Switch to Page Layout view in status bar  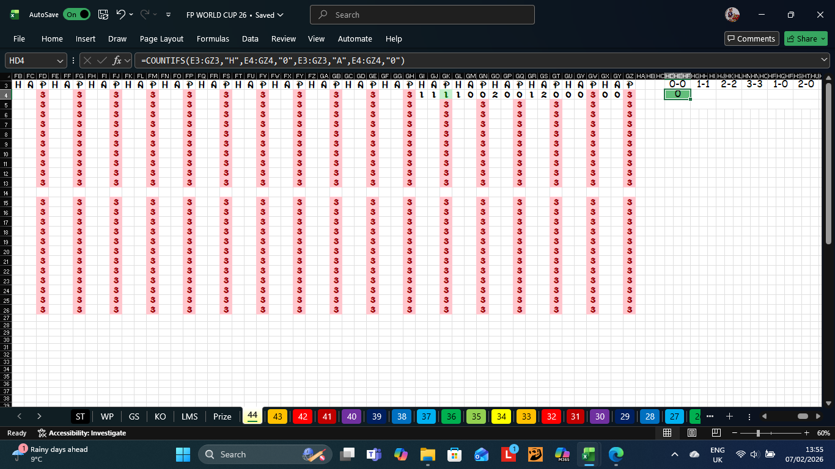coord(691,432)
